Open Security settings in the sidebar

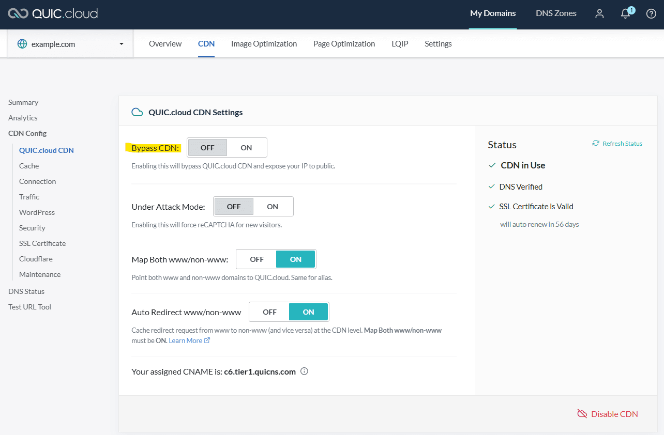point(32,228)
